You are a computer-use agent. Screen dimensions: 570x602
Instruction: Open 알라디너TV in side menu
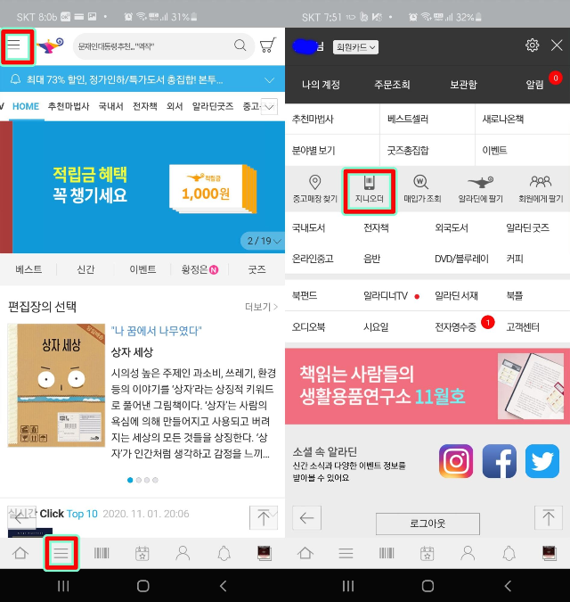pyautogui.click(x=386, y=295)
